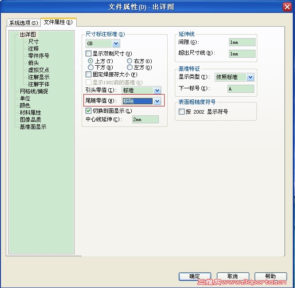The image size is (295, 288).
Task: Select 零件序号 in the tree
Action: 39,56
